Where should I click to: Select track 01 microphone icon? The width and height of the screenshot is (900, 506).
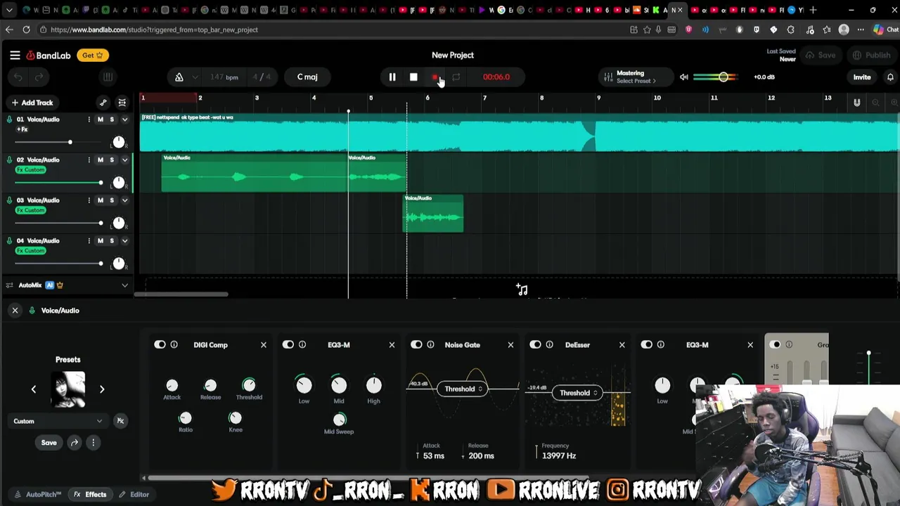click(x=9, y=119)
